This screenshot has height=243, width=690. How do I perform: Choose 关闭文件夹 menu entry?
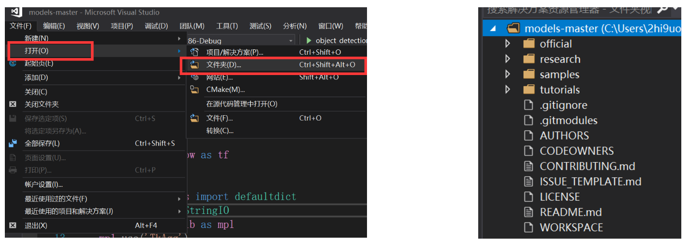pos(97,104)
